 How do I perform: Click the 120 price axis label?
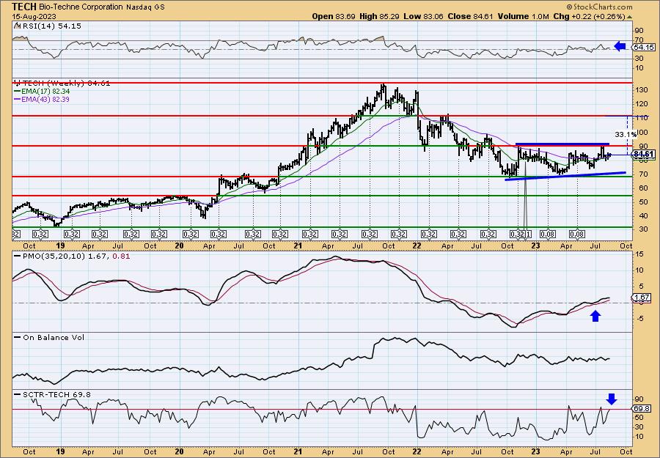642,104
